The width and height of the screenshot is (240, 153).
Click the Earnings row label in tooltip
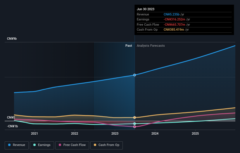(x=143, y=19)
